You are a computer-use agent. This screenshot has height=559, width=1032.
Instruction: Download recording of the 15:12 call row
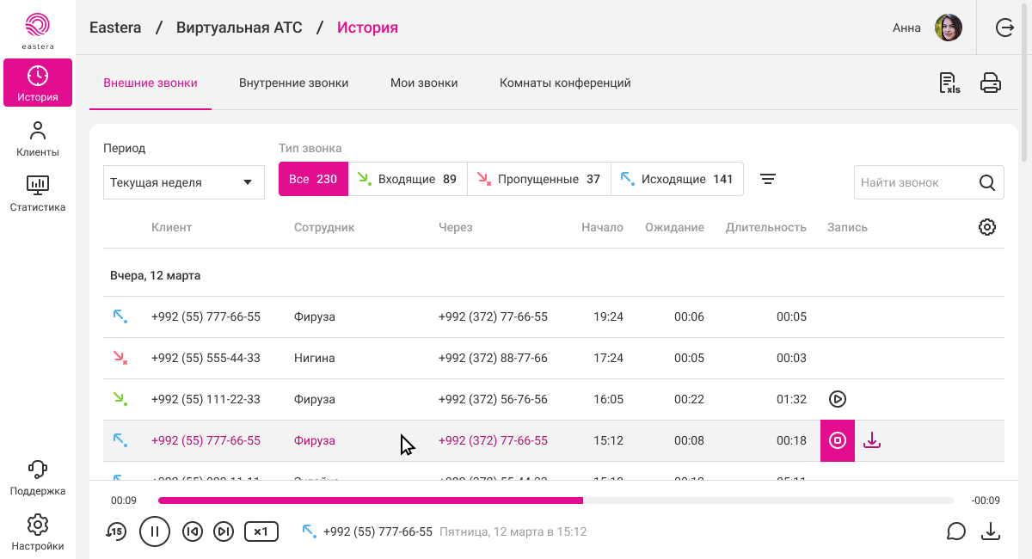[872, 440]
